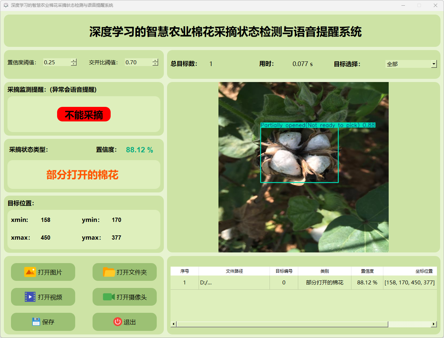Click the xmin value 158
The height and width of the screenshot is (338, 444).
coord(46,220)
